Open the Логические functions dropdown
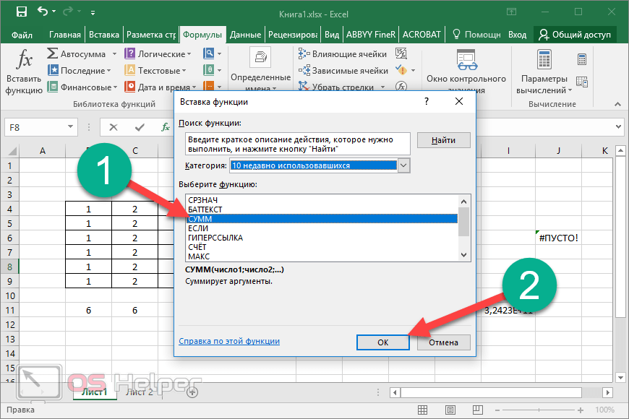The width and height of the screenshot is (629, 419). pyautogui.click(x=189, y=54)
